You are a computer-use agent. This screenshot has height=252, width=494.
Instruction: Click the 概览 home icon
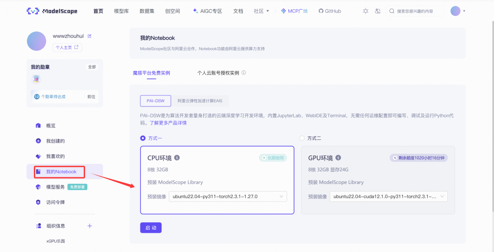tap(38, 126)
